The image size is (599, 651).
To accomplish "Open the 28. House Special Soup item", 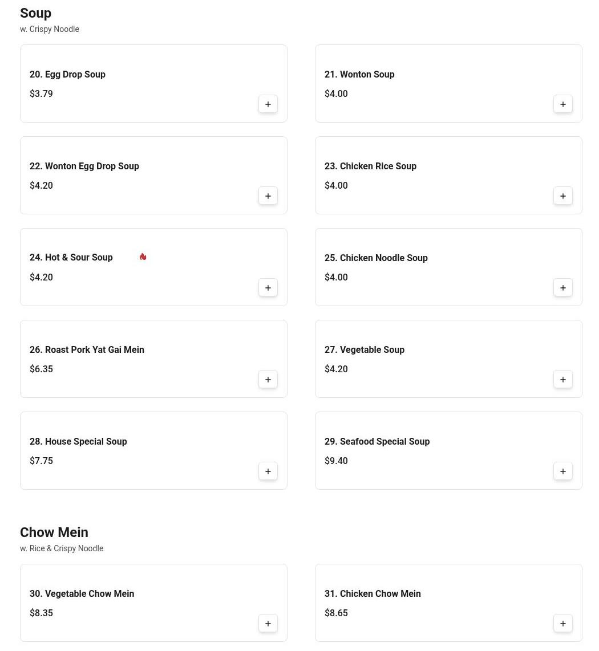I will pyautogui.click(x=78, y=442).
